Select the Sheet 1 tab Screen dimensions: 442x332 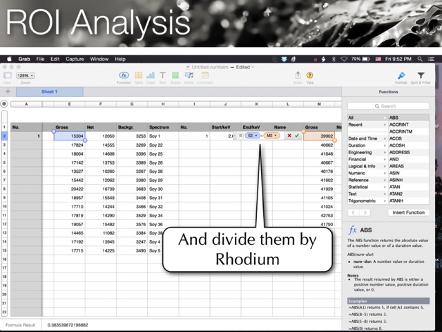point(49,91)
